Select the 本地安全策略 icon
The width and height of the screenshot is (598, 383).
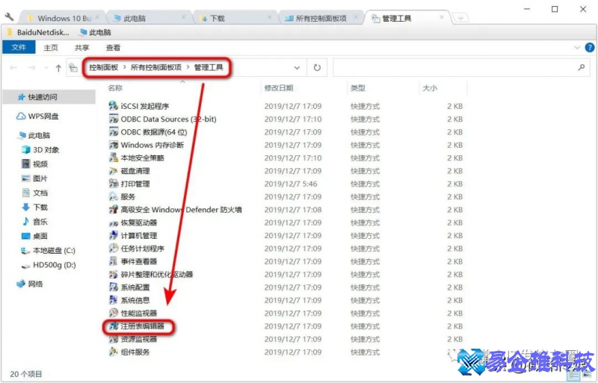(x=114, y=158)
